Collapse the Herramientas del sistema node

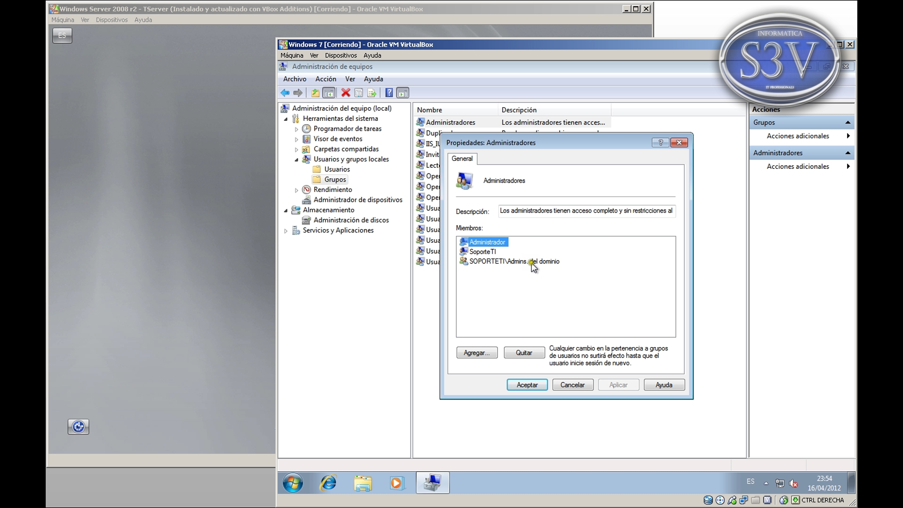click(286, 119)
